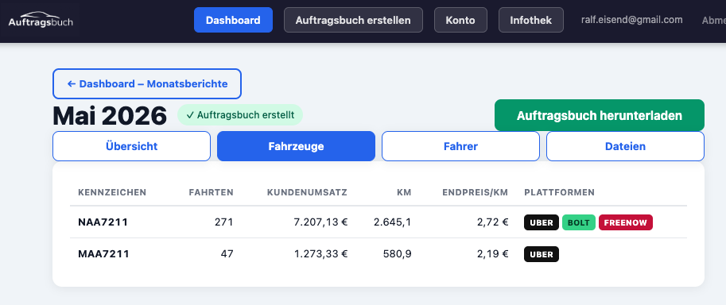
Task: Open Auftragsbuch erstellen page
Action: click(353, 20)
